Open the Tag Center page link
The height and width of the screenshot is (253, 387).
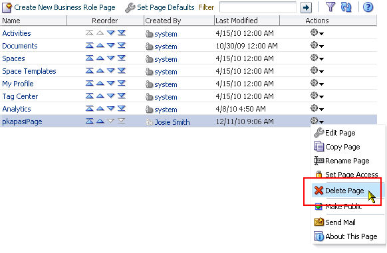click(x=20, y=96)
